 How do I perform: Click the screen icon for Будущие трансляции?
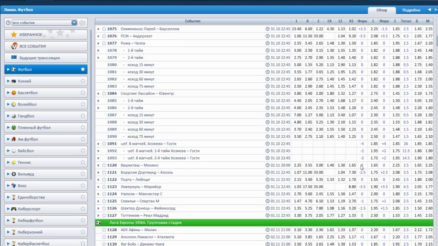click(x=14, y=57)
